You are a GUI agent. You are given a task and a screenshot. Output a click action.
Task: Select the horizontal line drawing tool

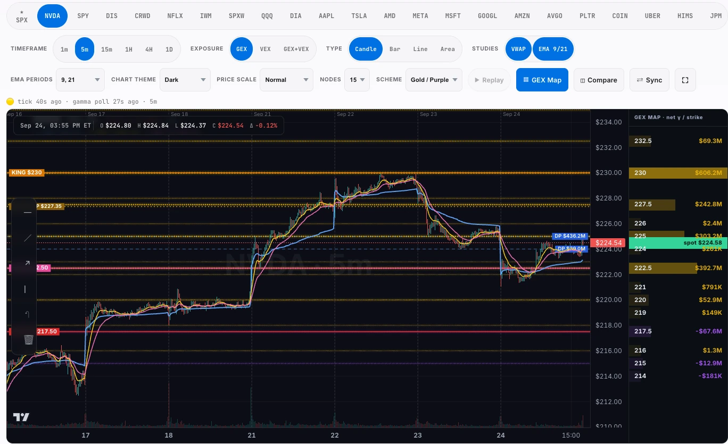[x=27, y=212]
